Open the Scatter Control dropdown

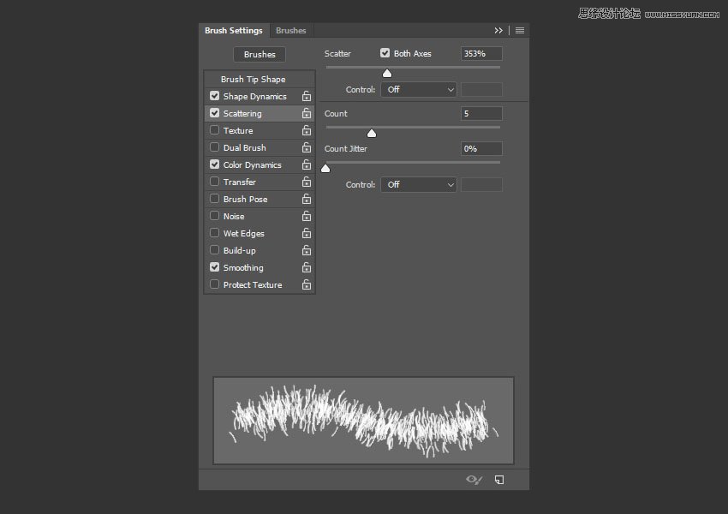pyautogui.click(x=419, y=89)
